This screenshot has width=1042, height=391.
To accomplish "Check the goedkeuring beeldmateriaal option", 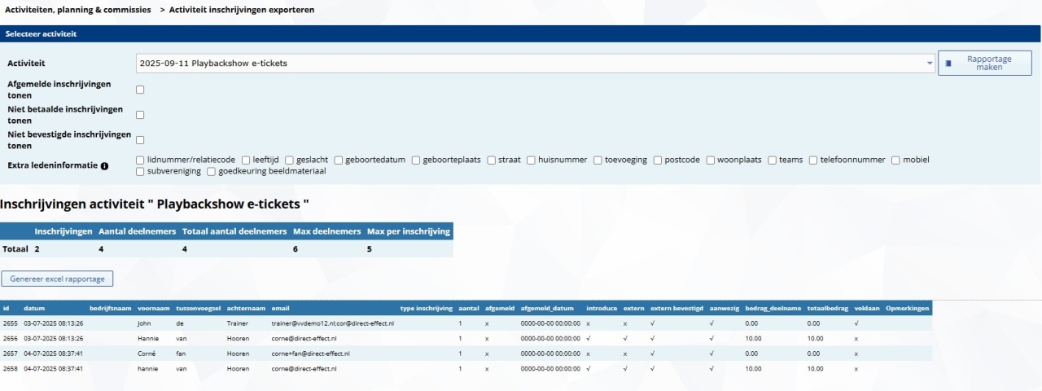I will click(212, 172).
